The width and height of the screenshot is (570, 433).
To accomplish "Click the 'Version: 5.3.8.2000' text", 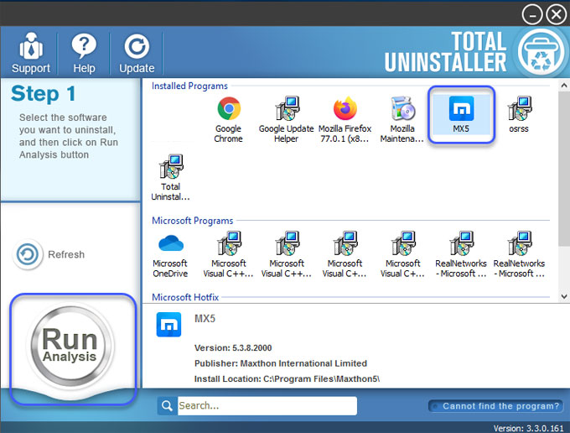I will pos(233,348).
